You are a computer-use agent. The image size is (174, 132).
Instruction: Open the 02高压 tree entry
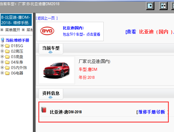point(17,51)
